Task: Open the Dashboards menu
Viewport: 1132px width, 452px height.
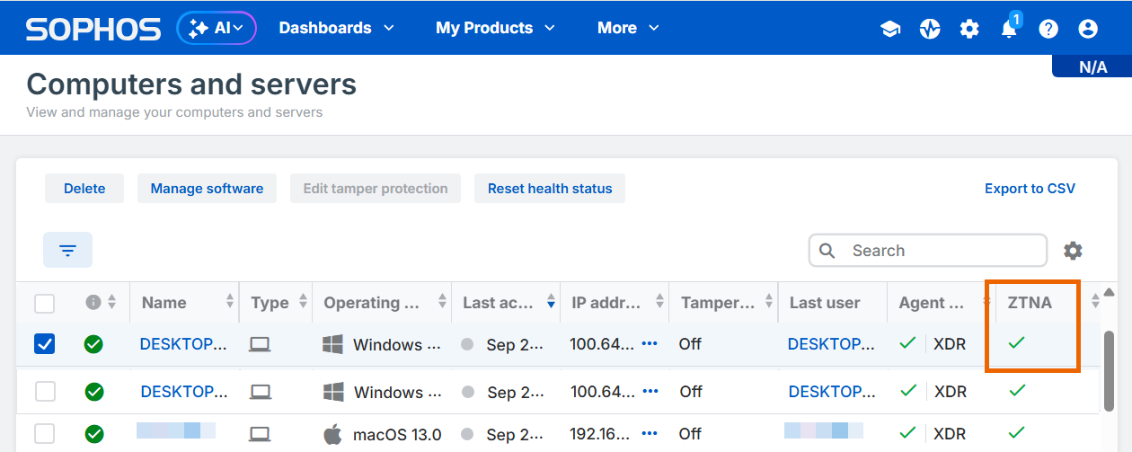Action: tap(336, 28)
